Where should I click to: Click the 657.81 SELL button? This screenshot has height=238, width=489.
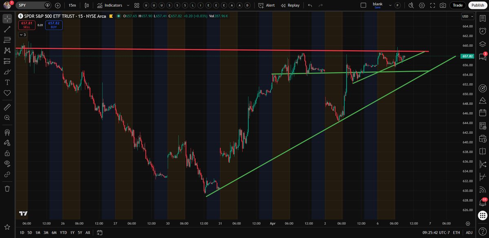(x=26, y=25)
